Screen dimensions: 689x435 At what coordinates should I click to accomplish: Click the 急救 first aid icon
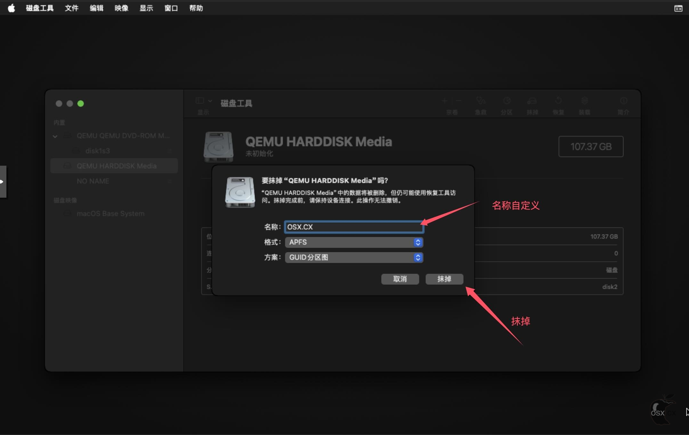pyautogui.click(x=481, y=101)
